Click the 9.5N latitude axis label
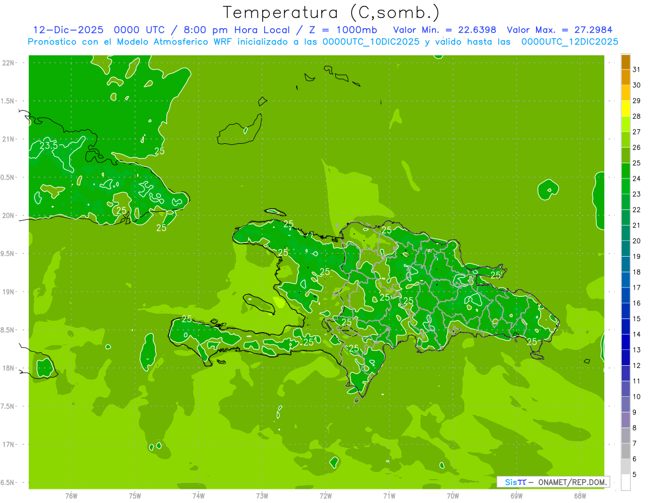651x503 pixels. [x=8, y=253]
